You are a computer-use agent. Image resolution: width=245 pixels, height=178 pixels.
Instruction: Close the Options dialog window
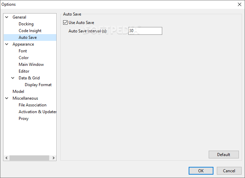point(240,4)
